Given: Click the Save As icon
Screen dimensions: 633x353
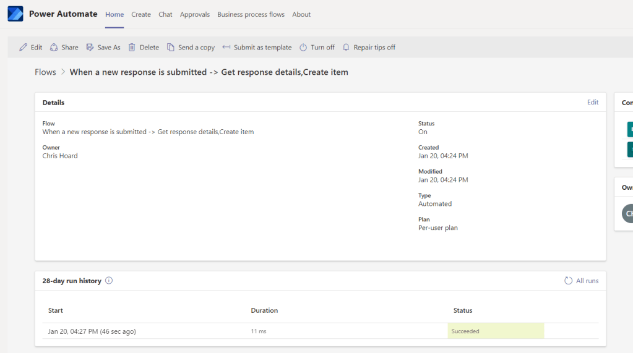Looking at the screenshot, I should pyautogui.click(x=90, y=48).
